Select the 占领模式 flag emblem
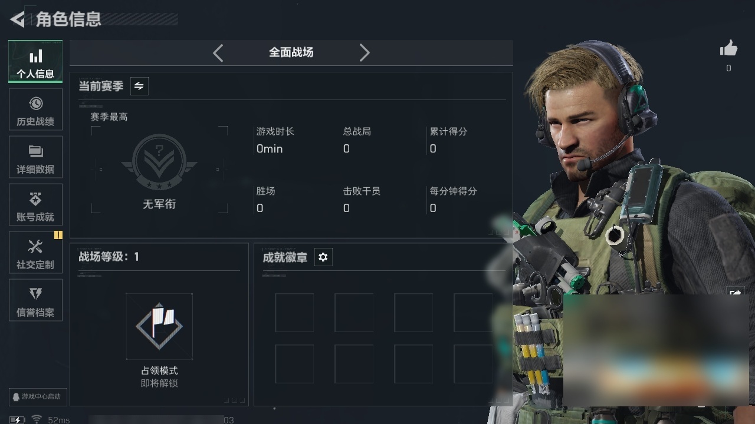 pyautogui.click(x=159, y=326)
